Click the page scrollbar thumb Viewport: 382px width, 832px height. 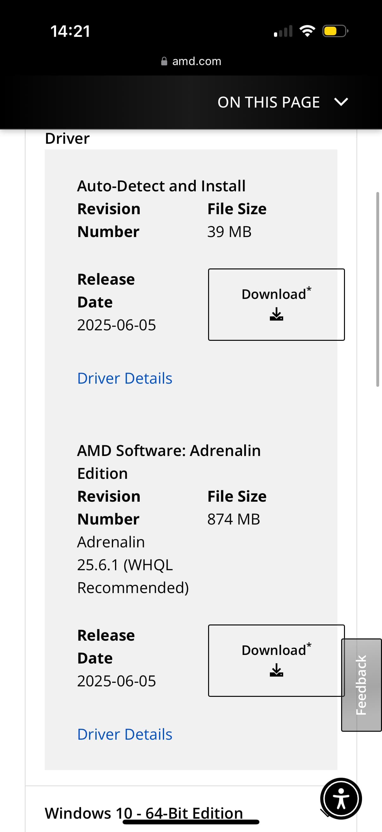coord(378,289)
